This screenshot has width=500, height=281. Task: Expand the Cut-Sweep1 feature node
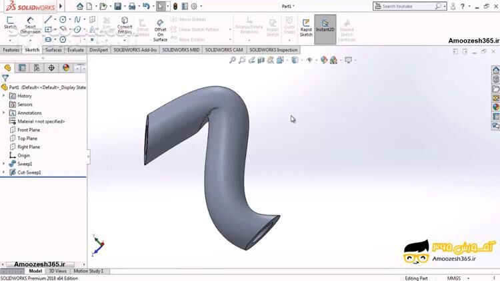[4, 172]
